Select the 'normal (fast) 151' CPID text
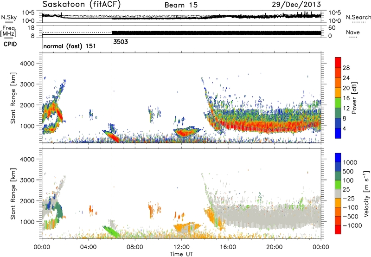This screenshot has width=371, height=257. [x=70, y=46]
